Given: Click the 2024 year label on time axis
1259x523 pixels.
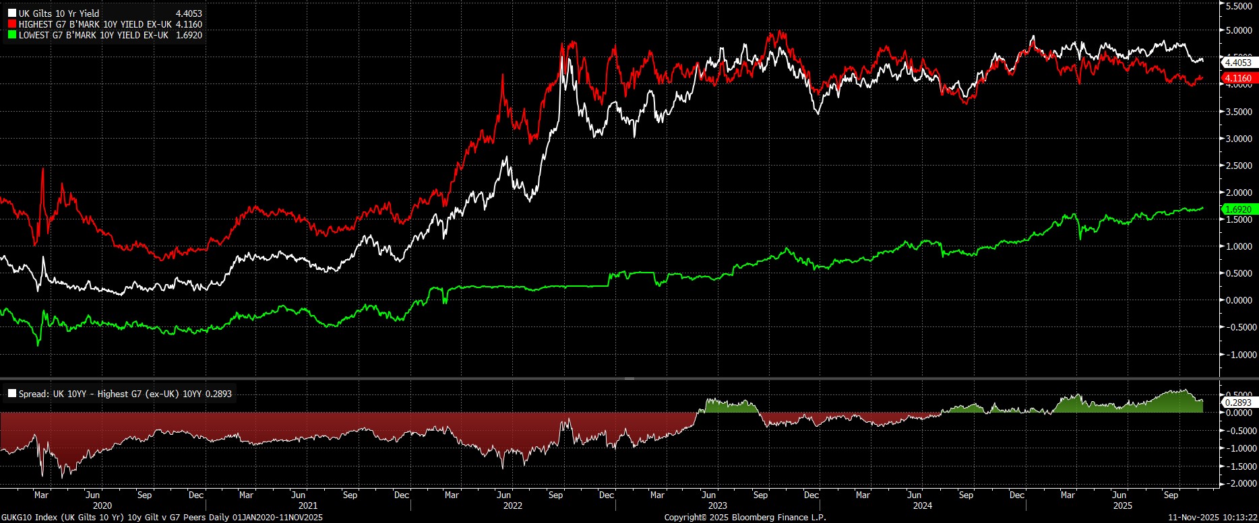Looking at the screenshot, I should tap(921, 505).
